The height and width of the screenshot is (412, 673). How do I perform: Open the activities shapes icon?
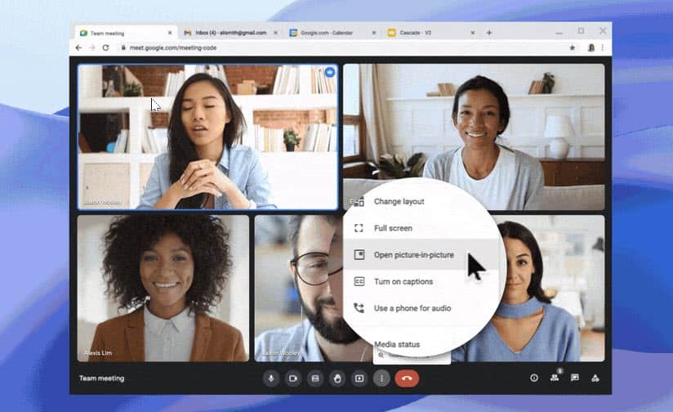(595, 378)
